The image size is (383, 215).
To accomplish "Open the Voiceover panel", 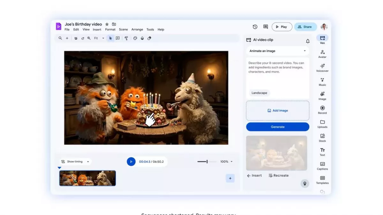I will (x=322, y=67).
